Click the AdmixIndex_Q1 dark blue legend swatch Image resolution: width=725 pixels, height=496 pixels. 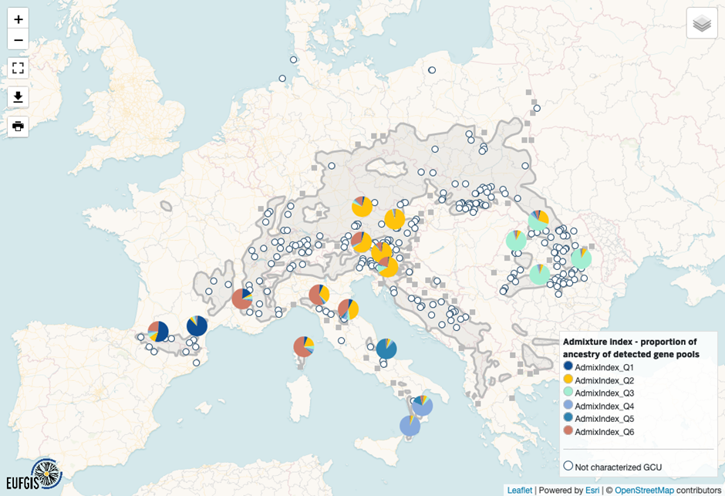[x=568, y=367]
